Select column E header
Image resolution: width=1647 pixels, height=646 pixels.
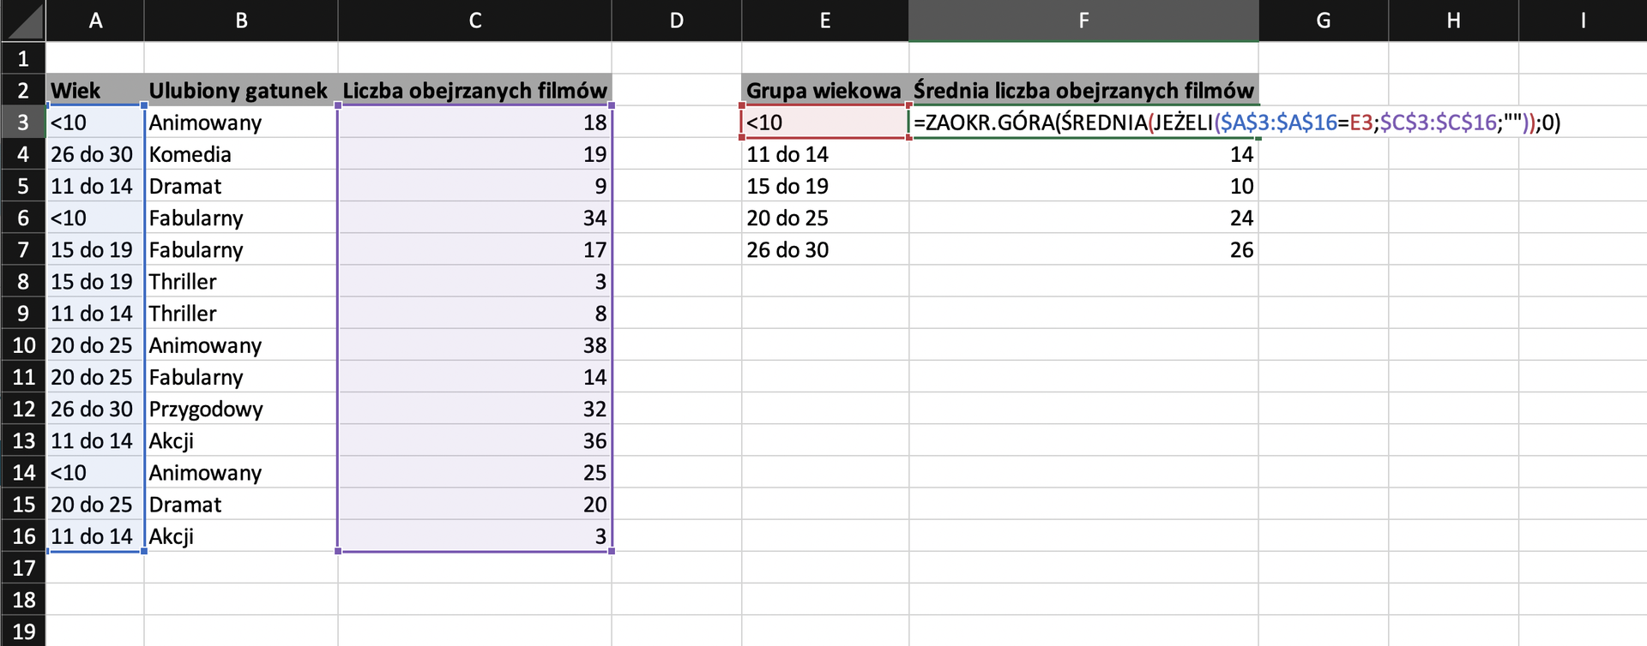pos(825,21)
